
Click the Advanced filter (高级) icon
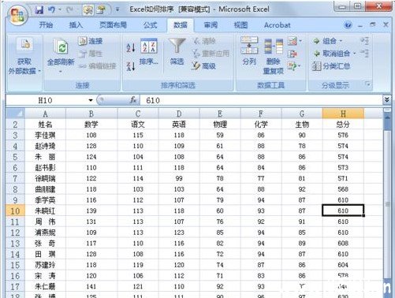point(196,65)
